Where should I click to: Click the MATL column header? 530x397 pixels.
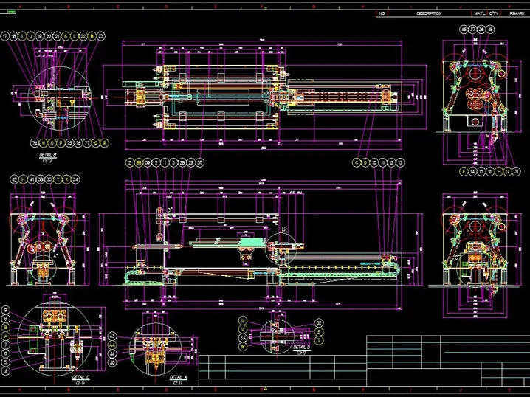click(x=479, y=13)
